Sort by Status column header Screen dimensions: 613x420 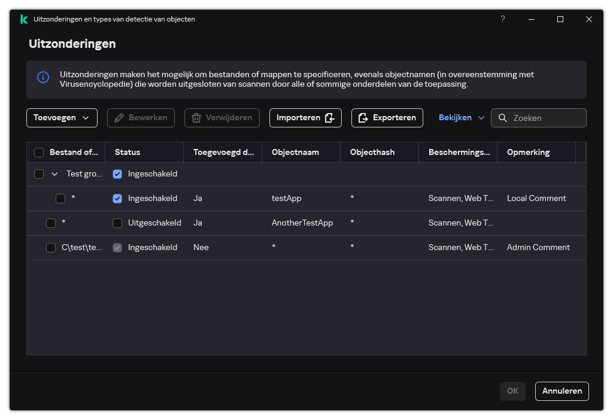[128, 153]
